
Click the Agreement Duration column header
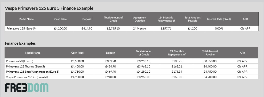click(140, 19)
